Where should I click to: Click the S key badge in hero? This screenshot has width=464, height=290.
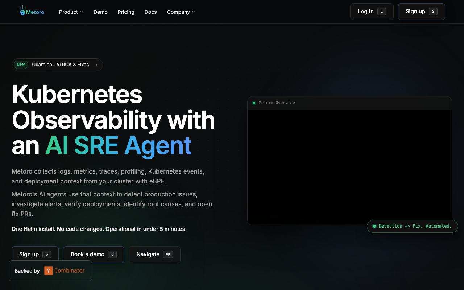47,254
